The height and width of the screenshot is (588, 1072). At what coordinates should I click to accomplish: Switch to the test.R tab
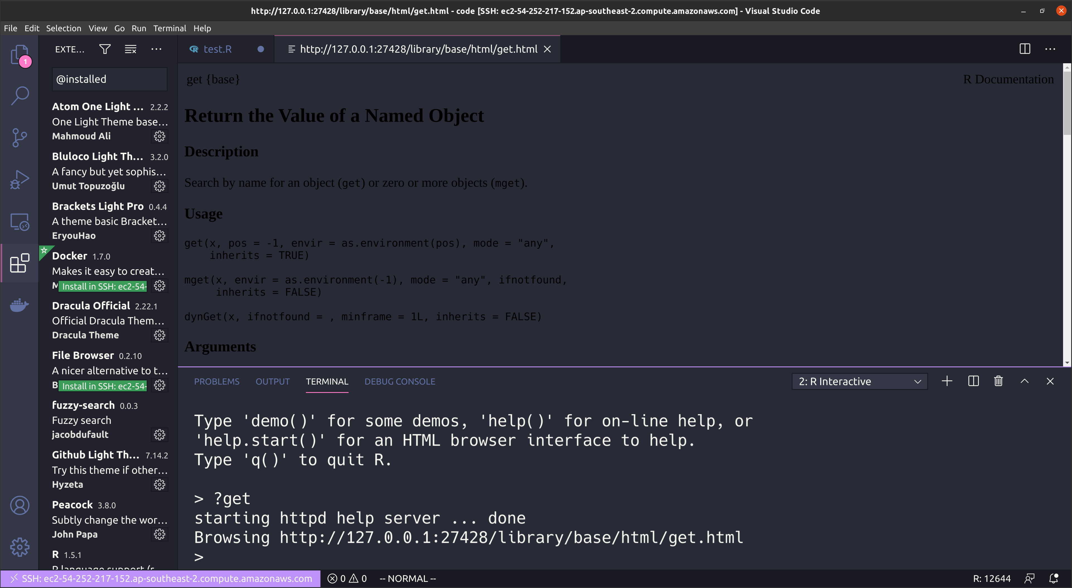(217, 49)
